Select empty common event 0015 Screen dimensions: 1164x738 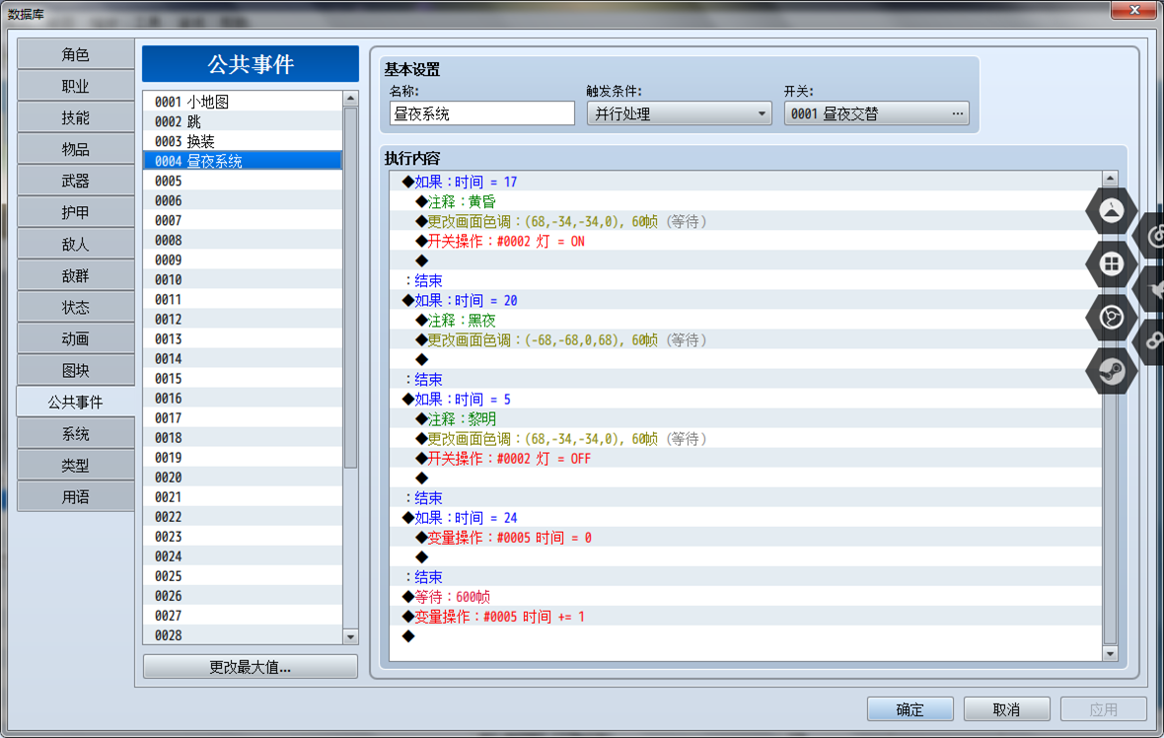[243, 378]
